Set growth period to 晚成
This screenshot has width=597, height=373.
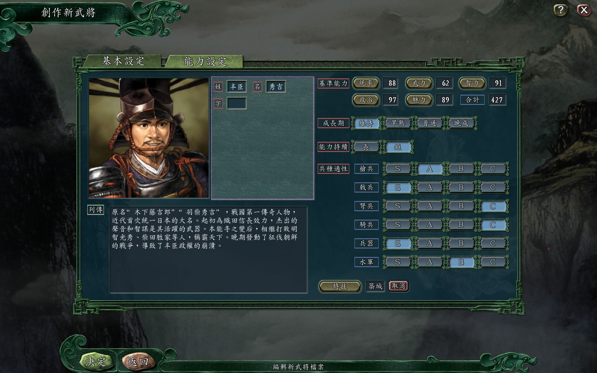tap(461, 123)
